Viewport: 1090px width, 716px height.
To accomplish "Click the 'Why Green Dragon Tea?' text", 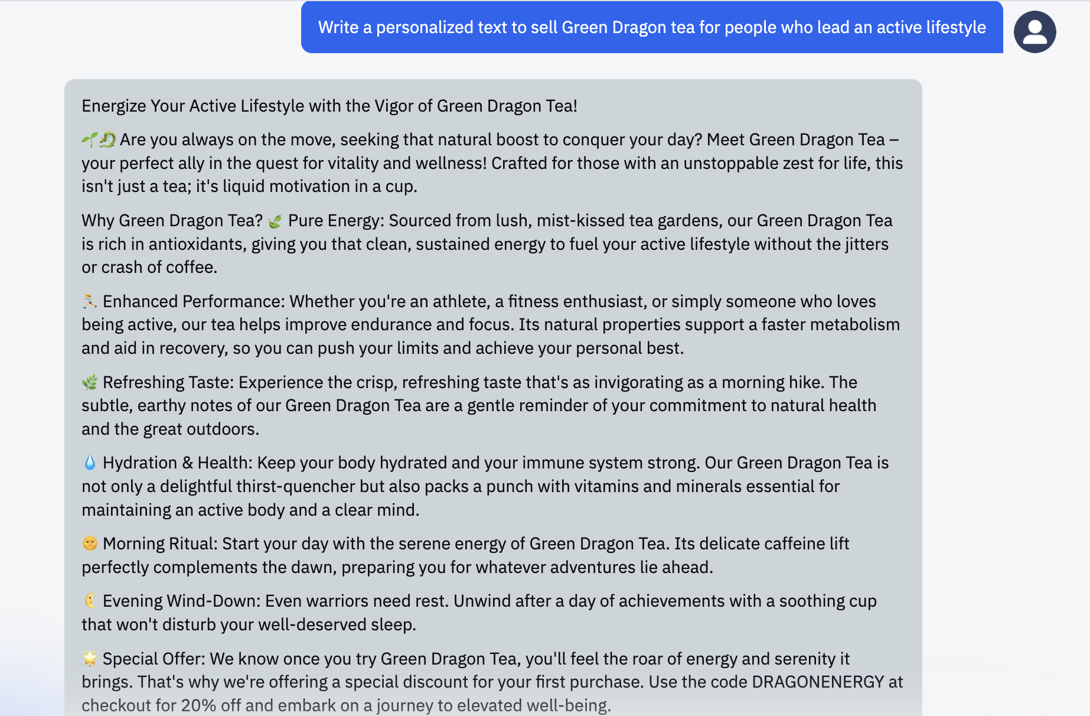I will (172, 221).
